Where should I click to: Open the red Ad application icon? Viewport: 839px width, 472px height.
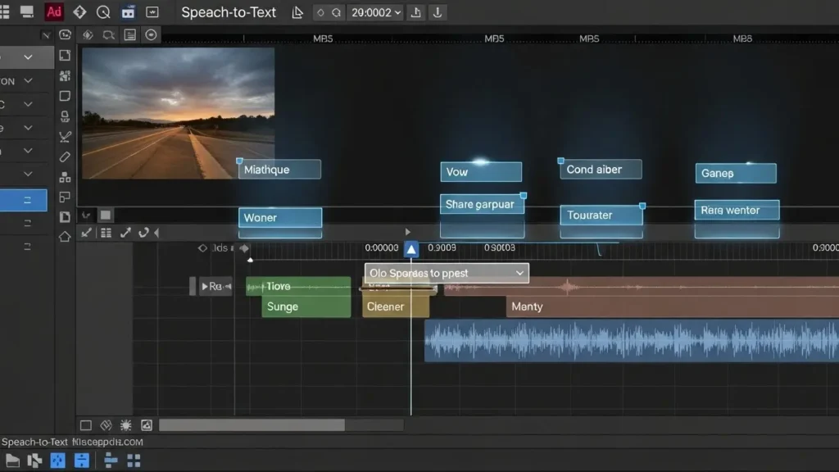[x=54, y=11]
